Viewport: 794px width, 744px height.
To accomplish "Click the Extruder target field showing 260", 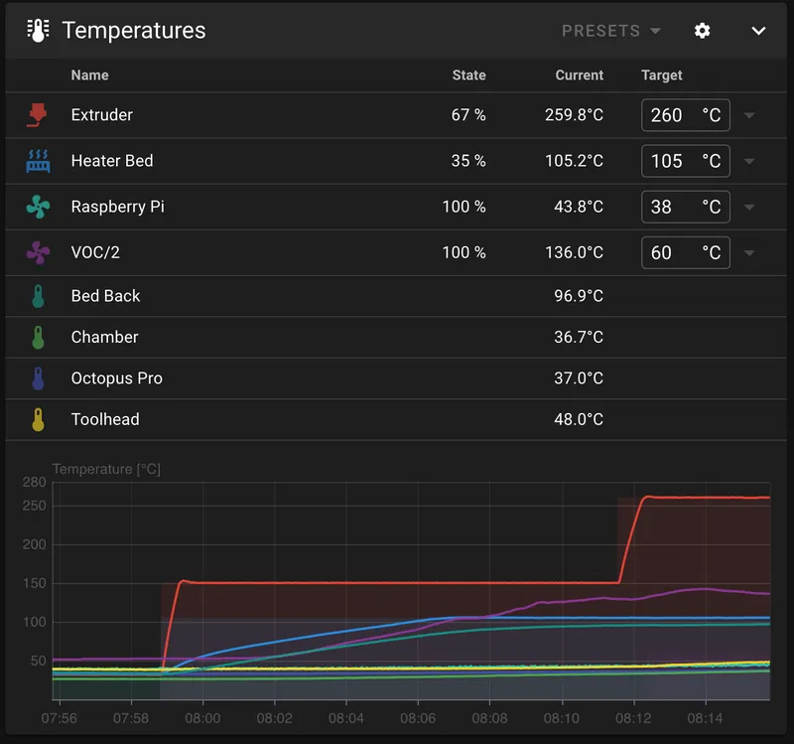I will pyautogui.click(x=685, y=115).
